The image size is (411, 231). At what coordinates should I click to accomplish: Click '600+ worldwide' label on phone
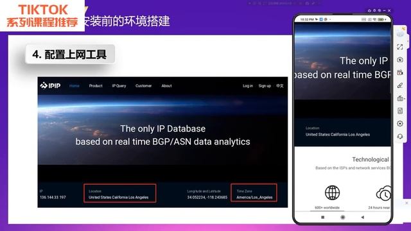327,207
